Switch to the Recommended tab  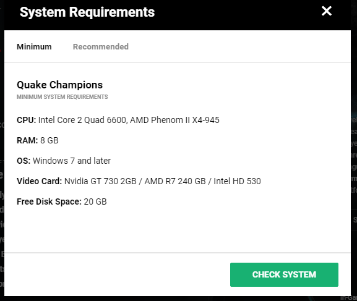coord(101,46)
